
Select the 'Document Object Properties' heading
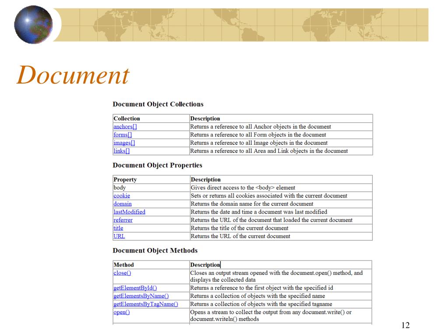coord(157,165)
